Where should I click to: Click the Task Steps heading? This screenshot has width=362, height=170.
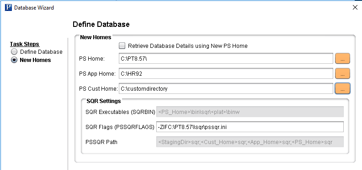tap(25, 44)
